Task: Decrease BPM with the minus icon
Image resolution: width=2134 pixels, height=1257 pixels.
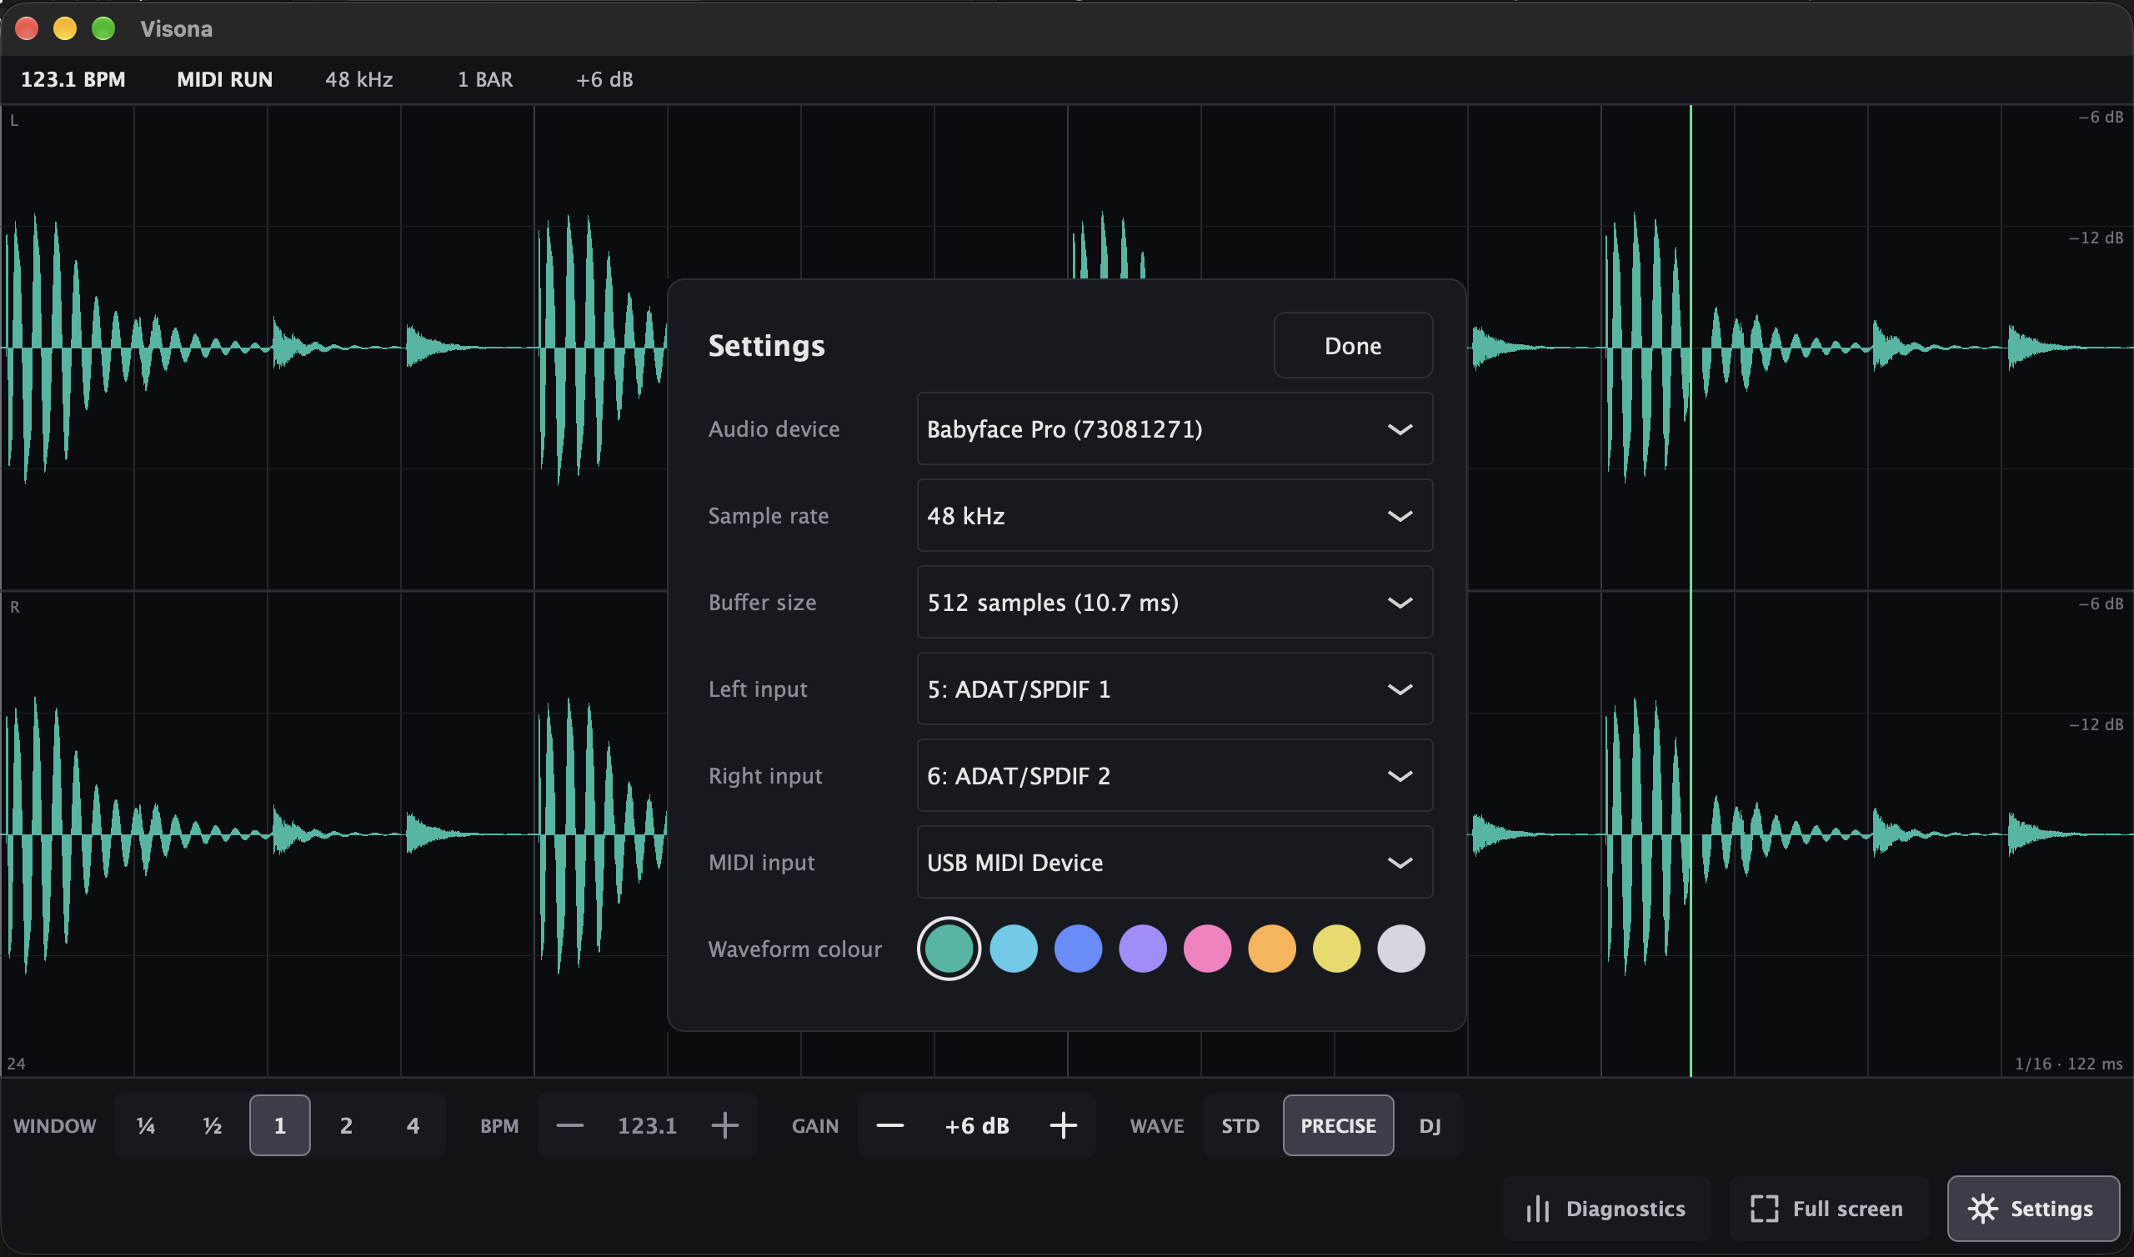Action: tap(570, 1125)
